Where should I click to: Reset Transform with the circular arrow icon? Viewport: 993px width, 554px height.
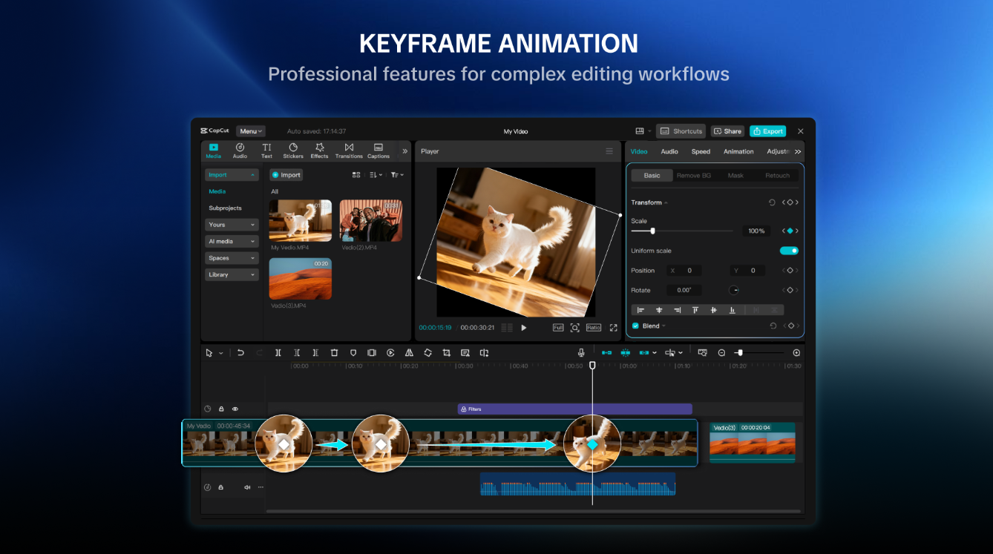coord(772,202)
